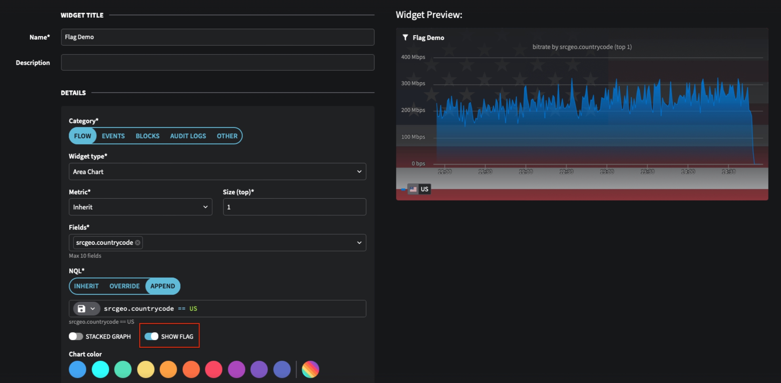Click the widget Name input field
Image resolution: width=781 pixels, height=383 pixels.
click(217, 37)
